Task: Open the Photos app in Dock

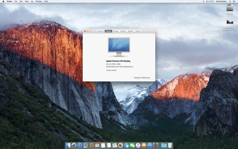Action: tap(120, 145)
